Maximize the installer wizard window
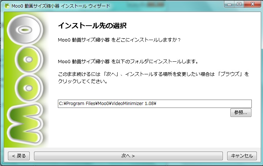The image size is (263, 166). click(239, 4)
